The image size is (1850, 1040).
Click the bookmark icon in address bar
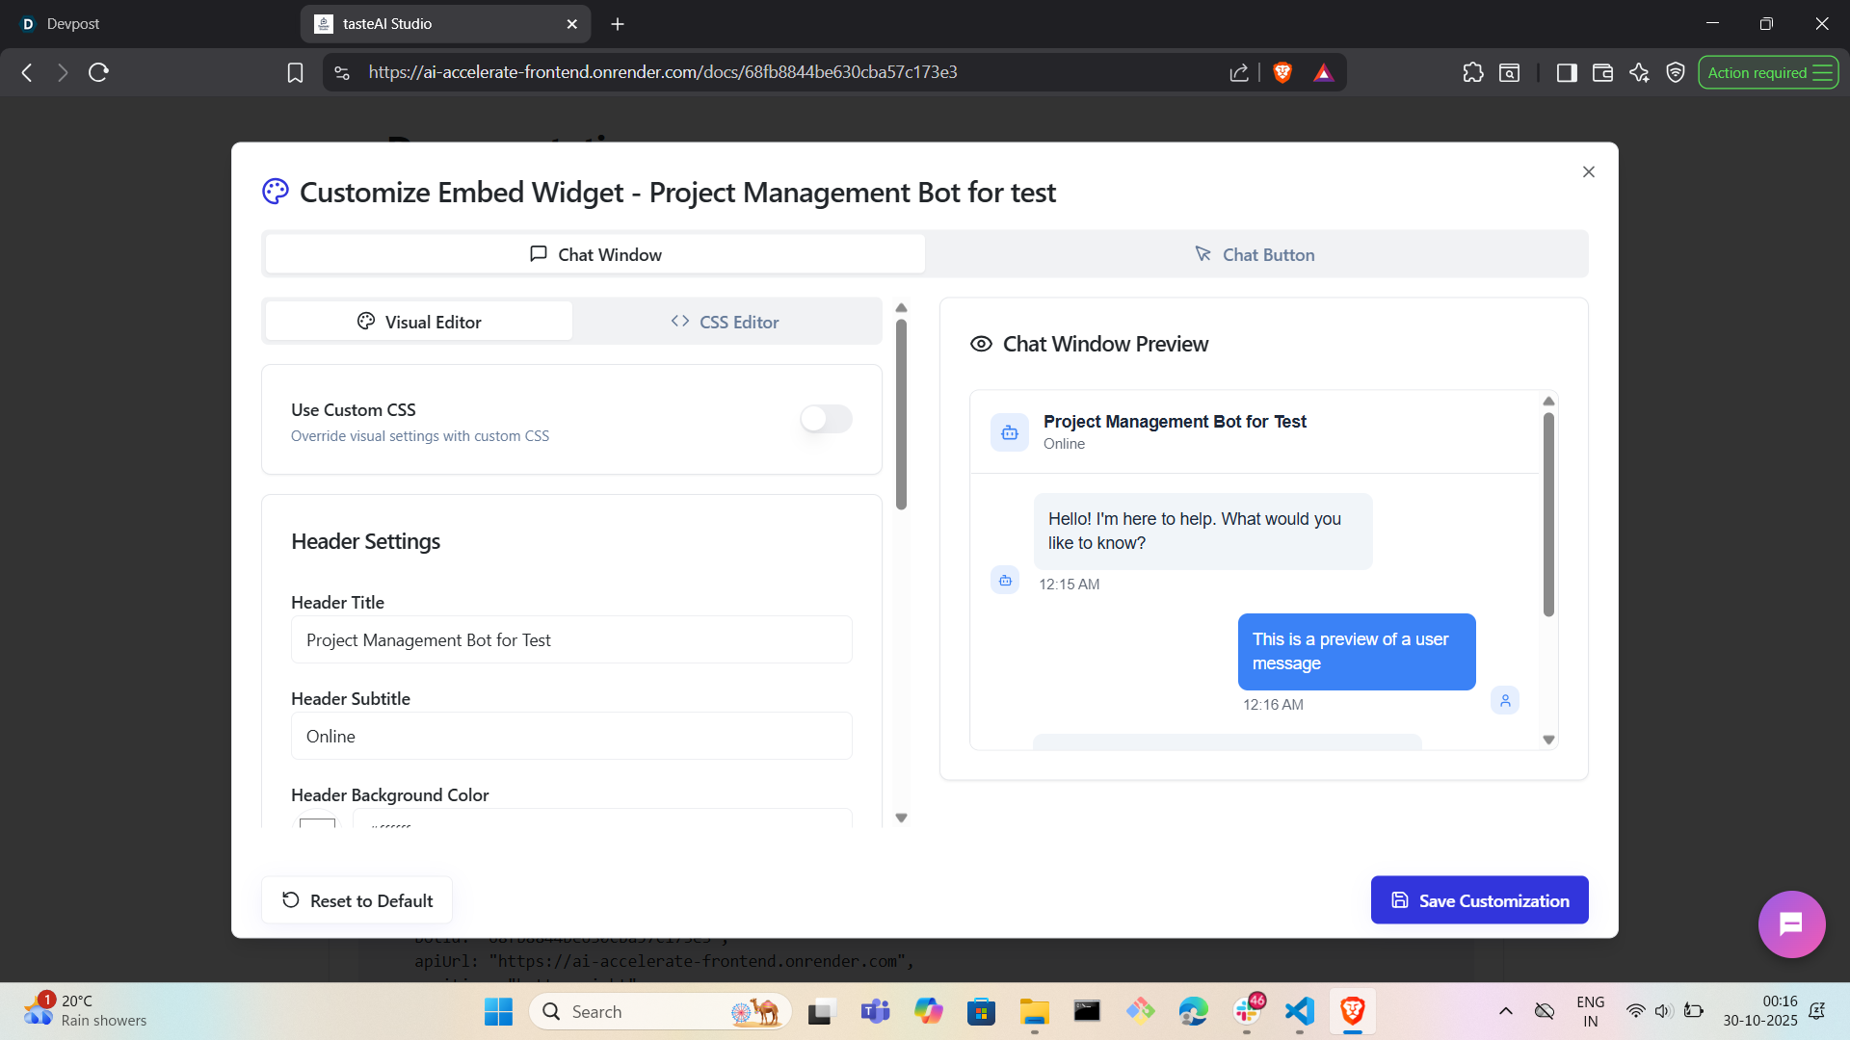click(295, 72)
